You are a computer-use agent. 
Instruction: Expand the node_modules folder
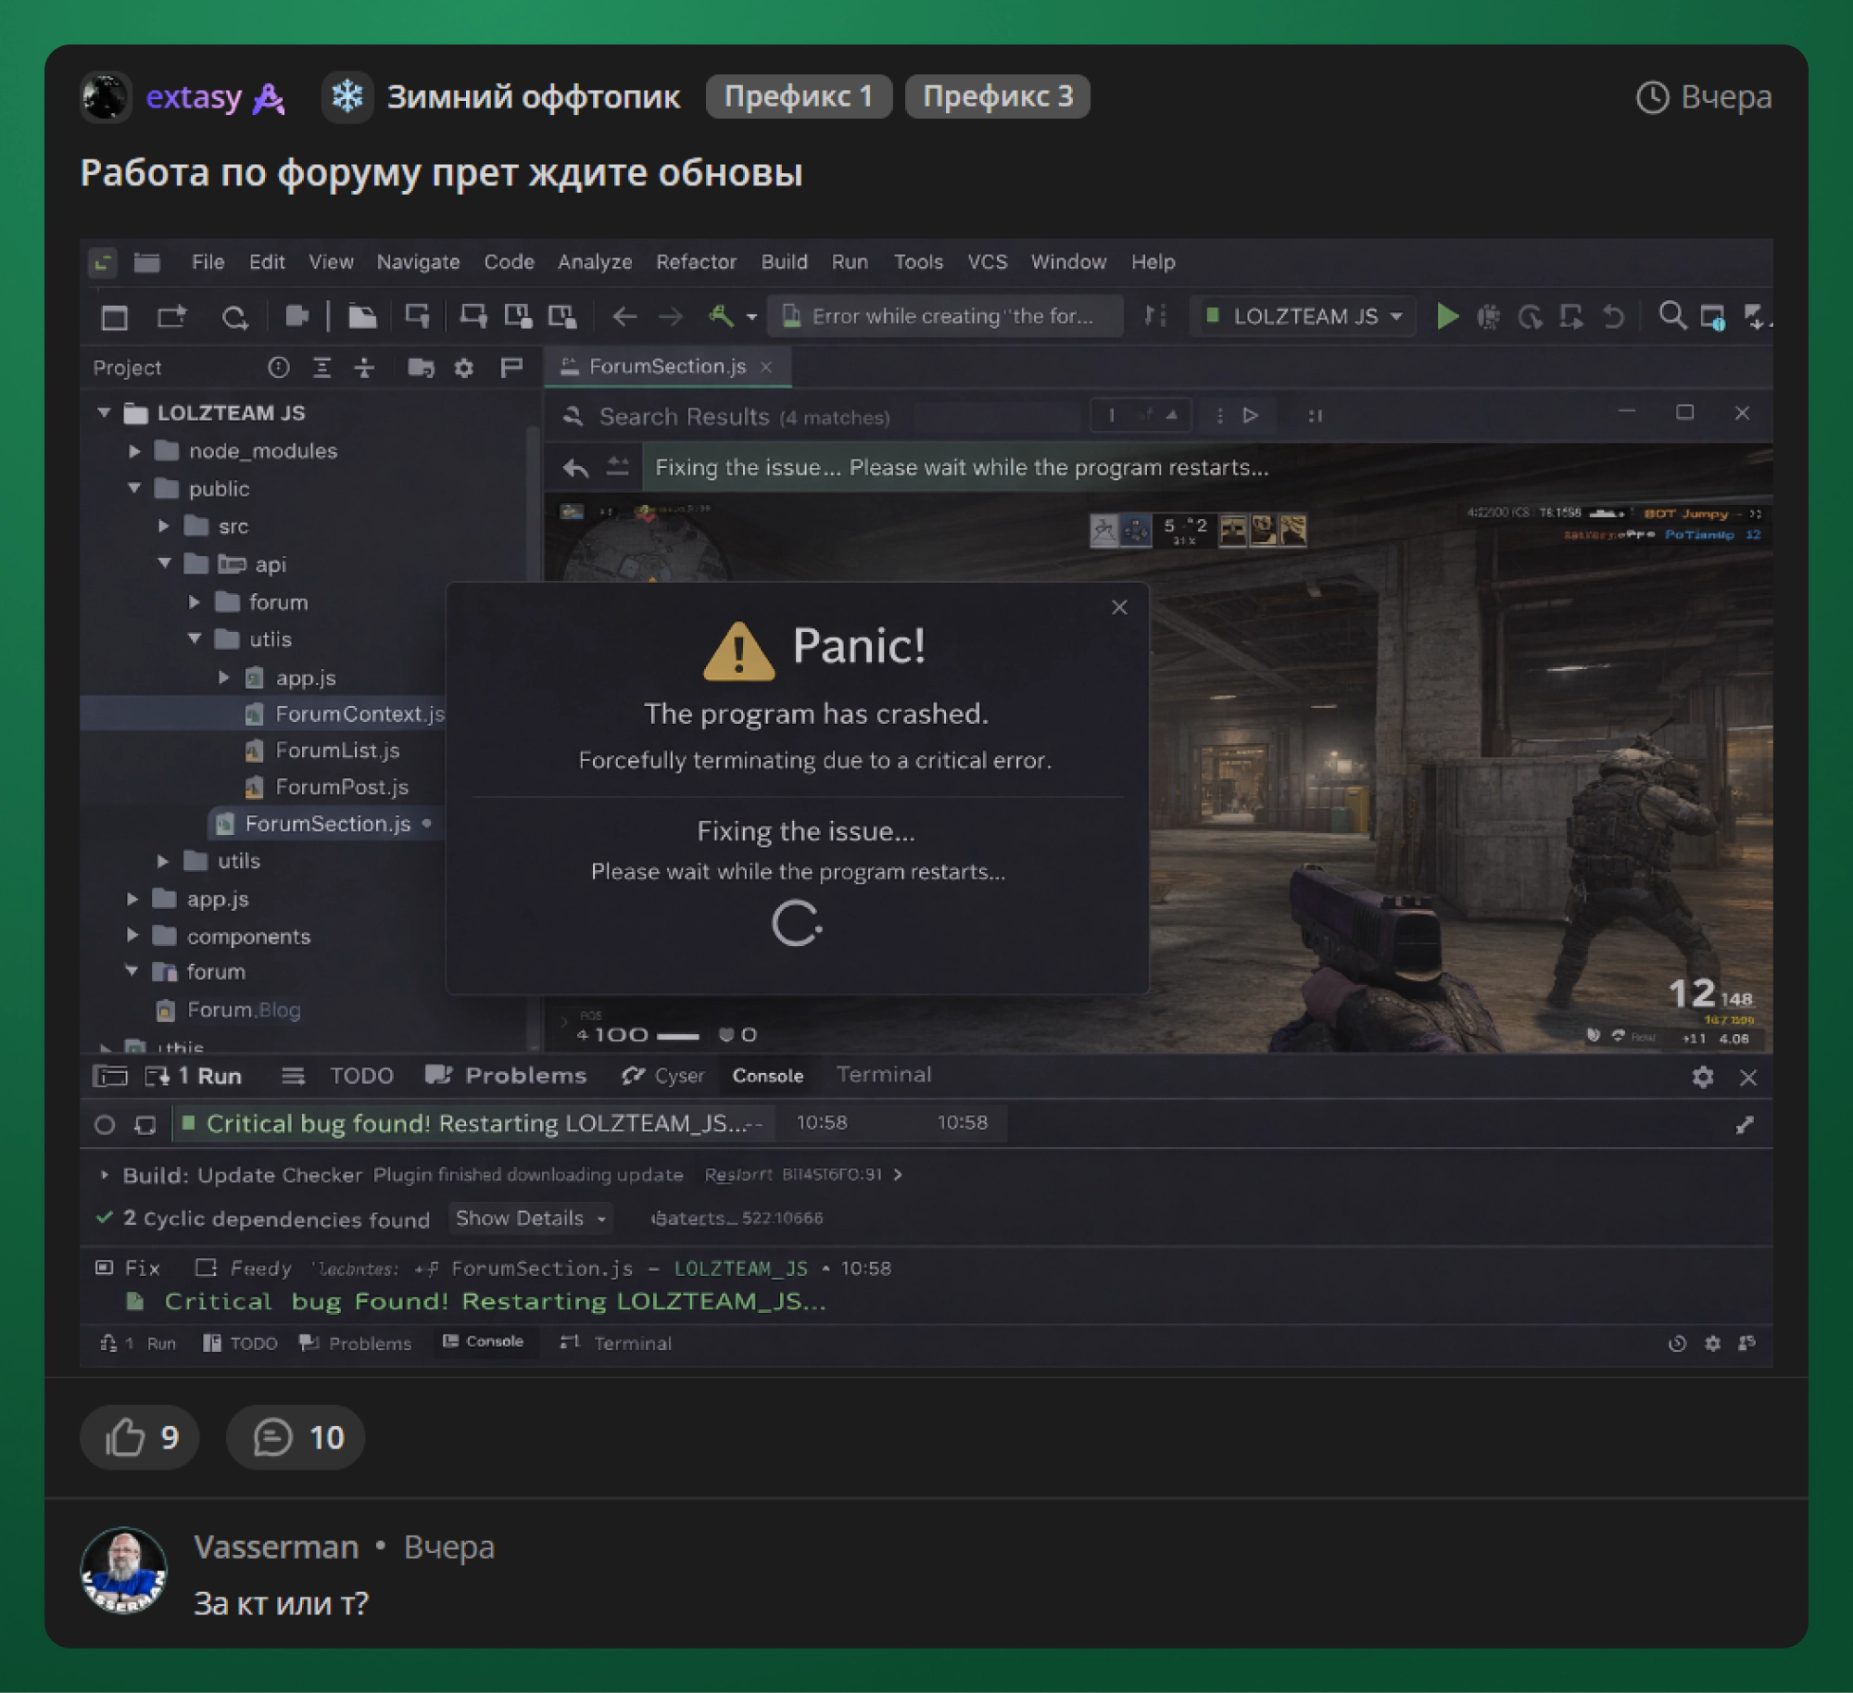coord(134,451)
